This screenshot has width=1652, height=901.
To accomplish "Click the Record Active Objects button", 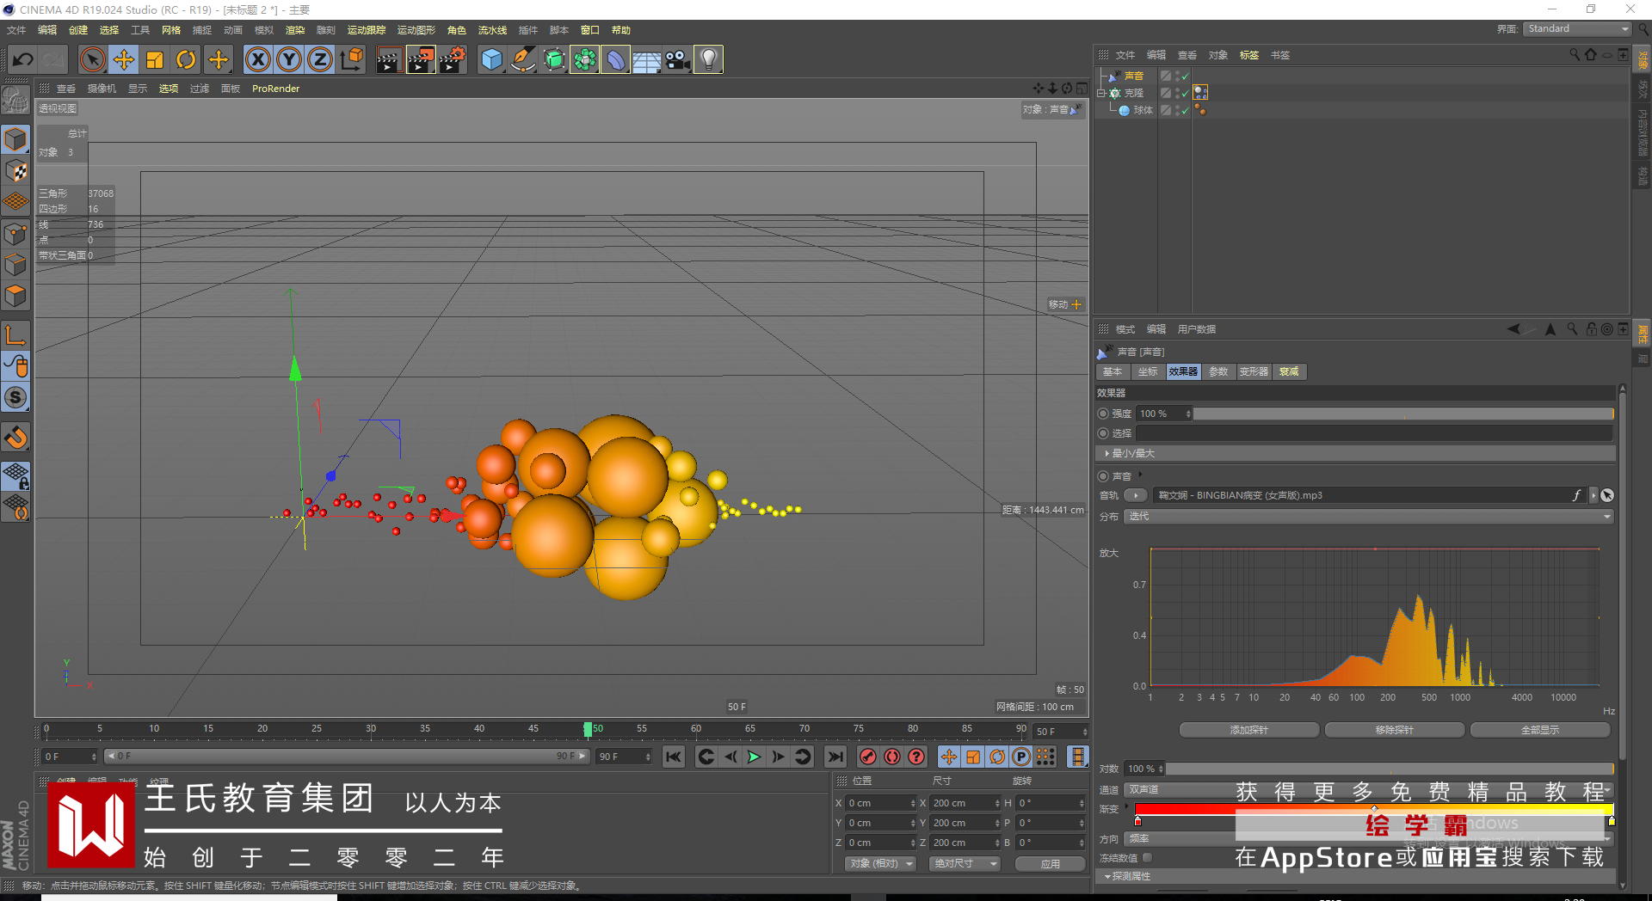I will (868, 757).
